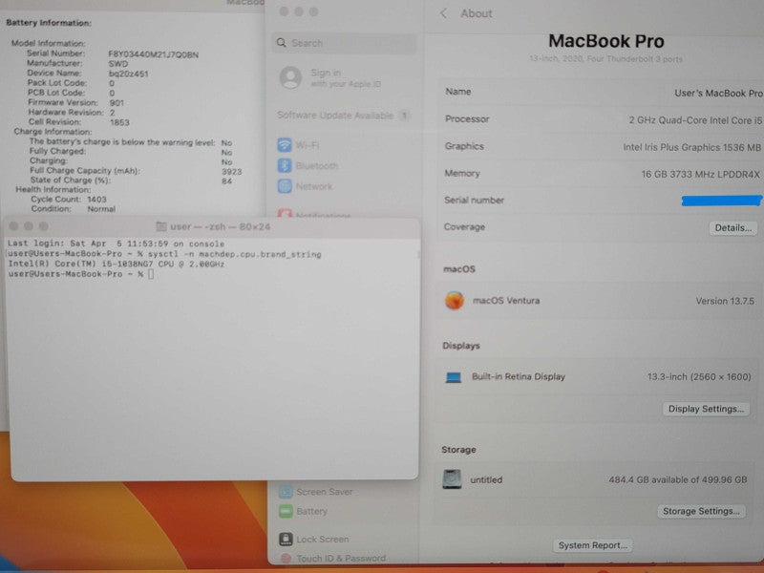Open Storage Settings button
764x573 pixels.
pos(701,511)
